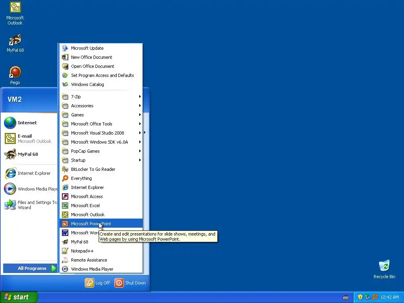Click the Notepad++ icon
The image size is (404, 303).
pyautogui.click(x=65, y=251)
